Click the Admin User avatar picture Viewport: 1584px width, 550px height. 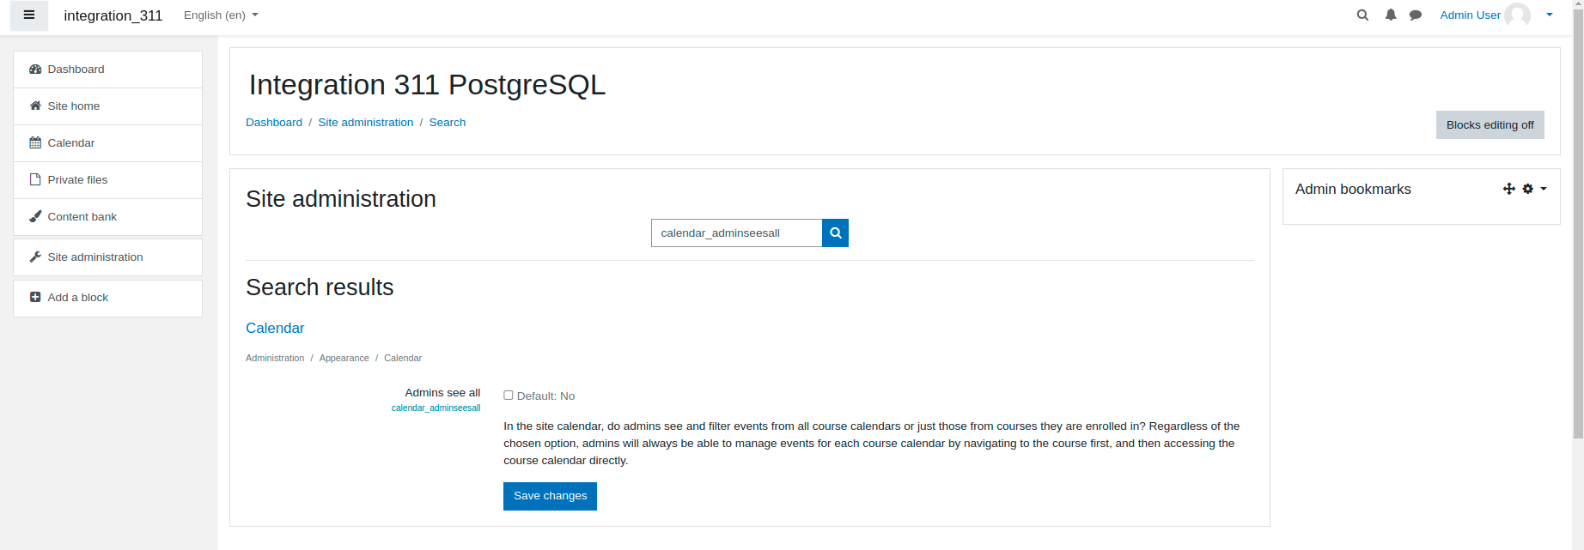pos(1518,15)
